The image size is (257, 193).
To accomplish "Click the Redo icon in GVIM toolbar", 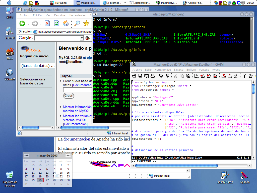I will (x=167, y=76).
